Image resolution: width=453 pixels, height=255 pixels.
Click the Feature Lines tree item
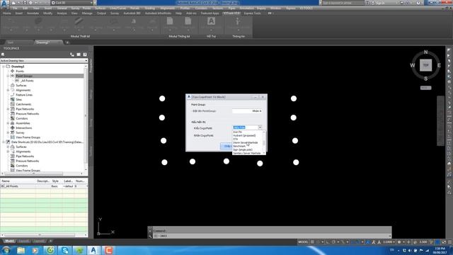click(24, 95)
